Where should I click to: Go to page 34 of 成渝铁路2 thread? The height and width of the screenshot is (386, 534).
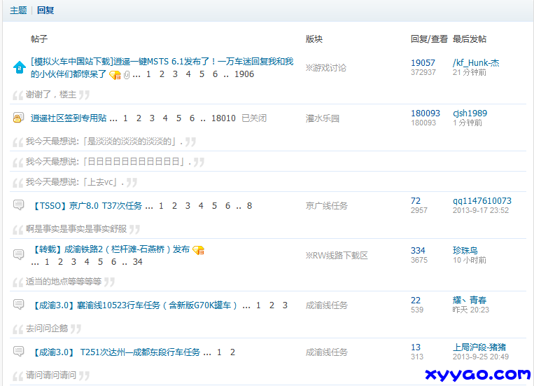coord(138,262)
